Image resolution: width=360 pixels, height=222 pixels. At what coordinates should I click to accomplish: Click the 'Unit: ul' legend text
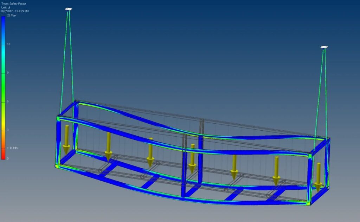7,7
